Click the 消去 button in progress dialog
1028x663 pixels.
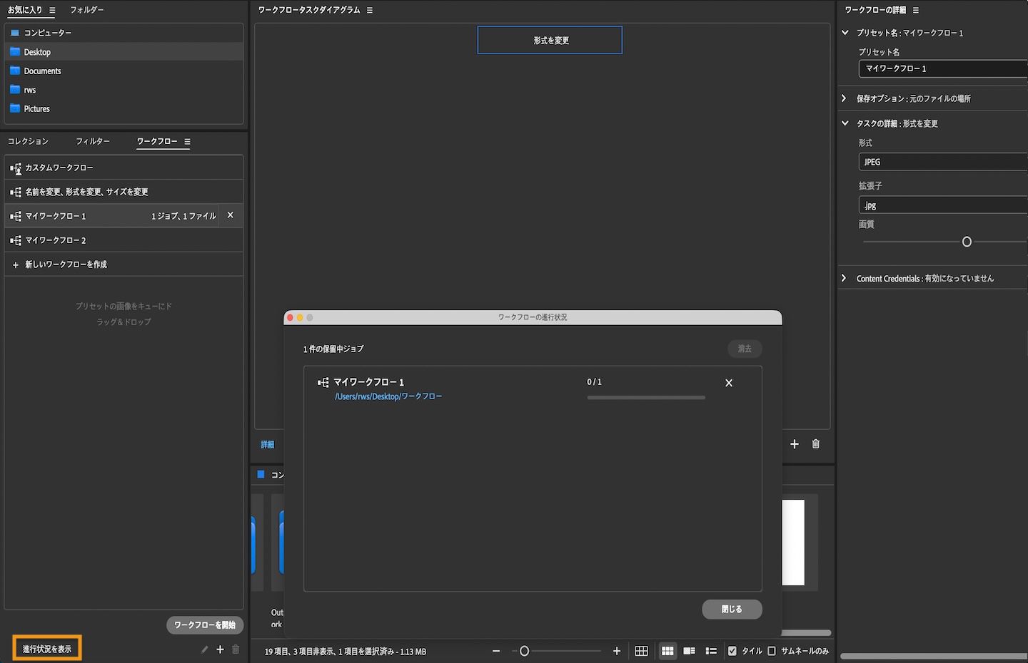click(x=745, y=349)
